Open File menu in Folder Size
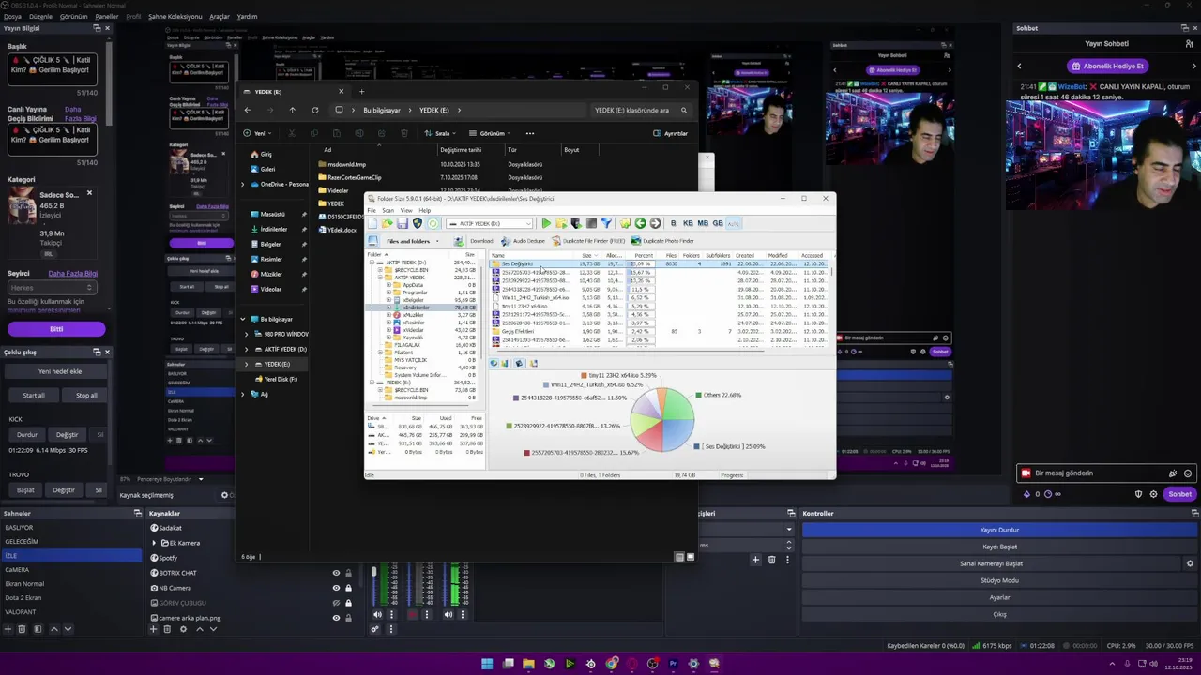1201x675 pixels. [372, 210]
